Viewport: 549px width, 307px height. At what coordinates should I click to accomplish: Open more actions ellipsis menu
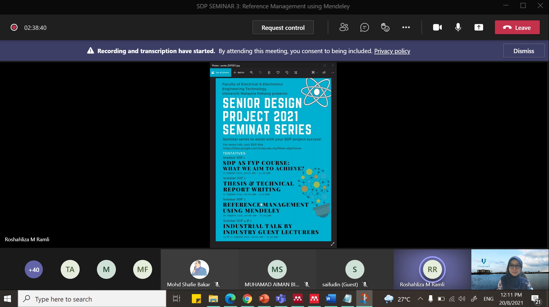406,27
